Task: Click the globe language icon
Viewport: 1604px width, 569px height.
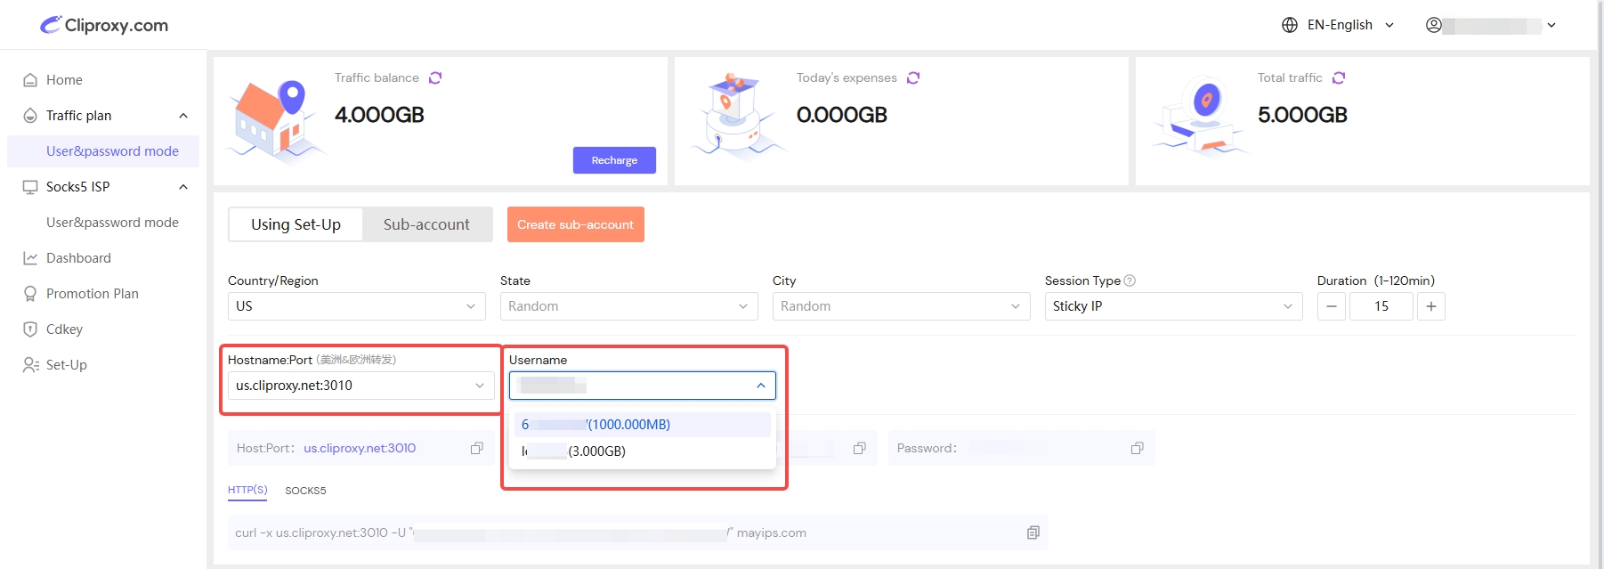Action: 1290,25
